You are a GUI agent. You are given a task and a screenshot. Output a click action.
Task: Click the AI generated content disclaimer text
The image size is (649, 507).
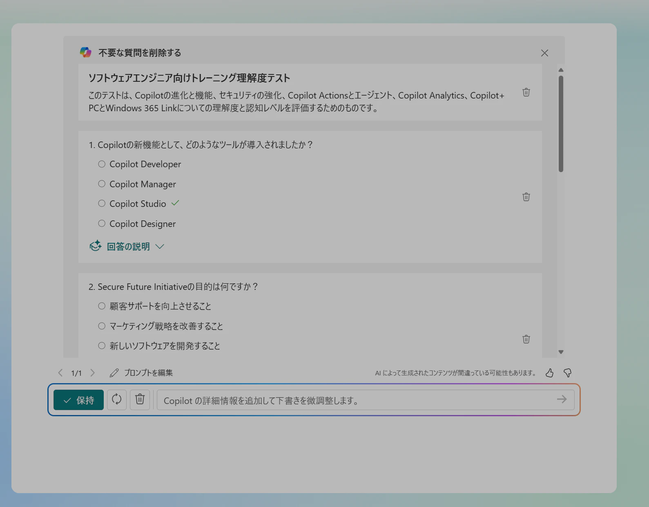pos(455,373)
